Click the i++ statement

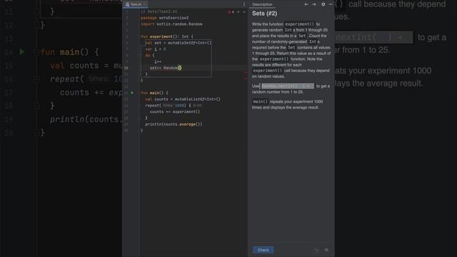(x=158, y=61)
